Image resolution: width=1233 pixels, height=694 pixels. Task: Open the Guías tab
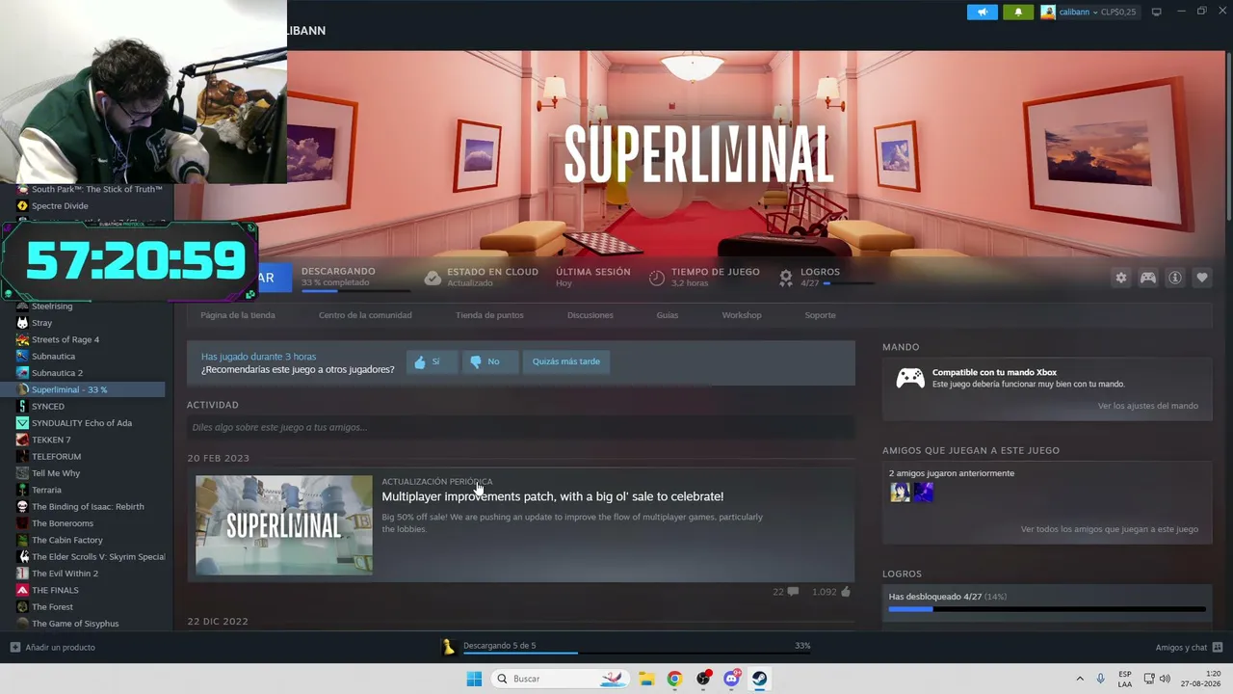(668, 315)
